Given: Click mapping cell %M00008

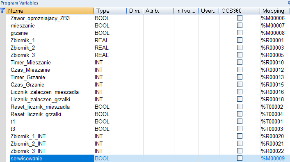Looking at the screenshot, I should (x=273, y=33).
